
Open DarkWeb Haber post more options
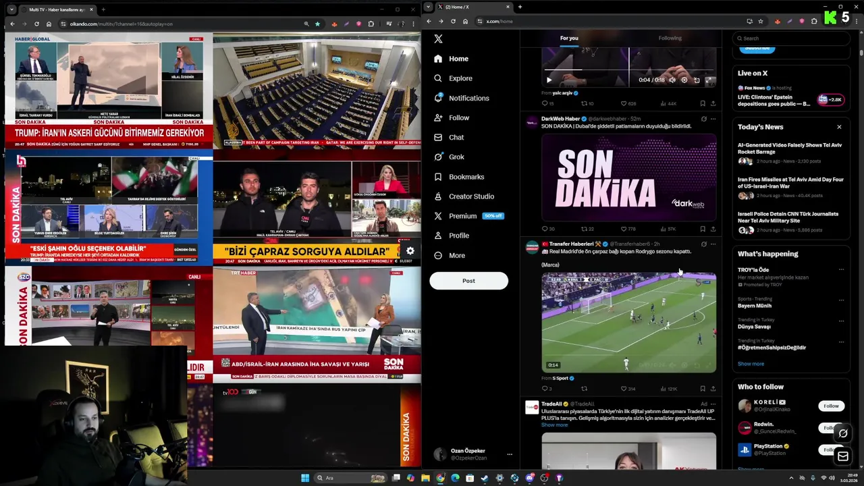click(713, 119)
